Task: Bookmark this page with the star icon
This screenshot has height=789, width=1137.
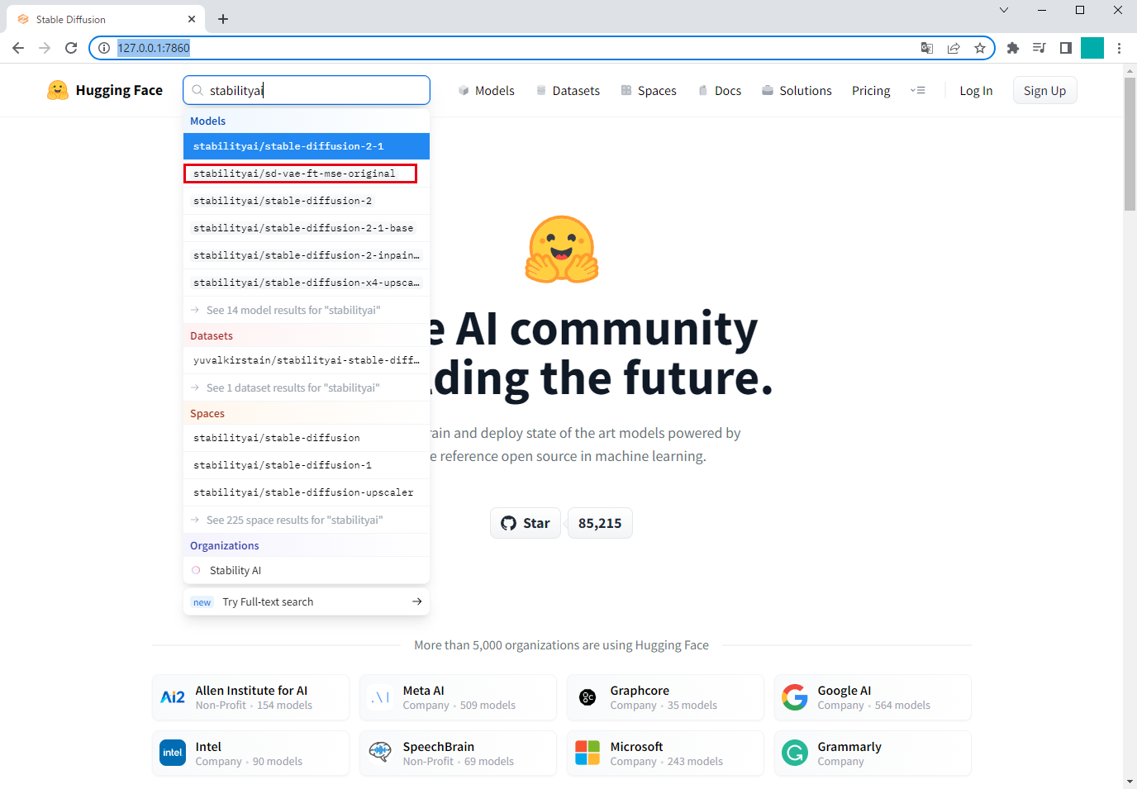Action: tap(980, 48)
